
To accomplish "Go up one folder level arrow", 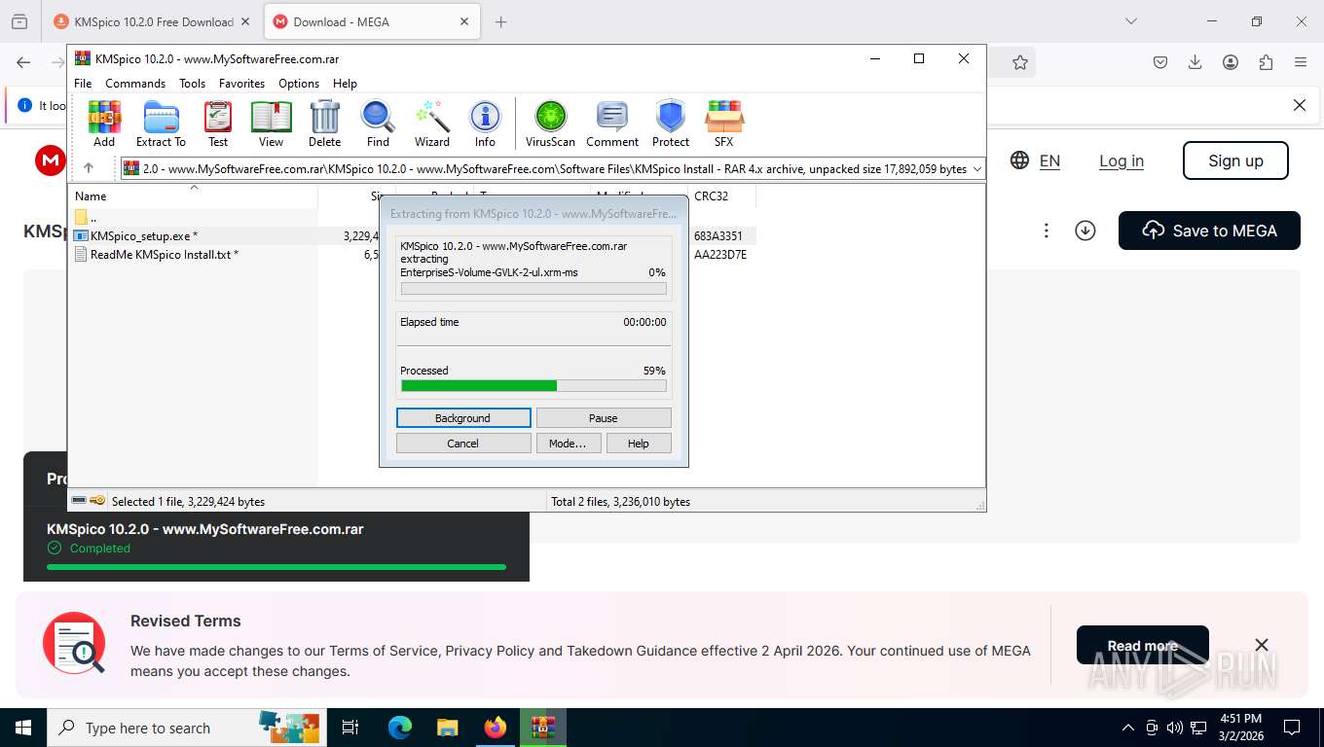I will pos(89,168).
